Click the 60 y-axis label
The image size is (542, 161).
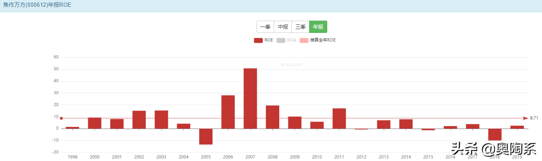(56, 57)
